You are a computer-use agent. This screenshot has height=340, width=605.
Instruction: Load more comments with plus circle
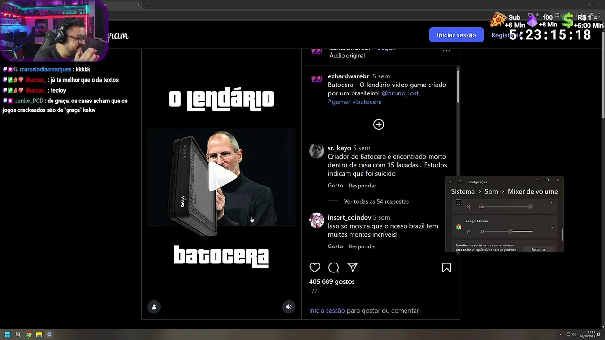379,125
